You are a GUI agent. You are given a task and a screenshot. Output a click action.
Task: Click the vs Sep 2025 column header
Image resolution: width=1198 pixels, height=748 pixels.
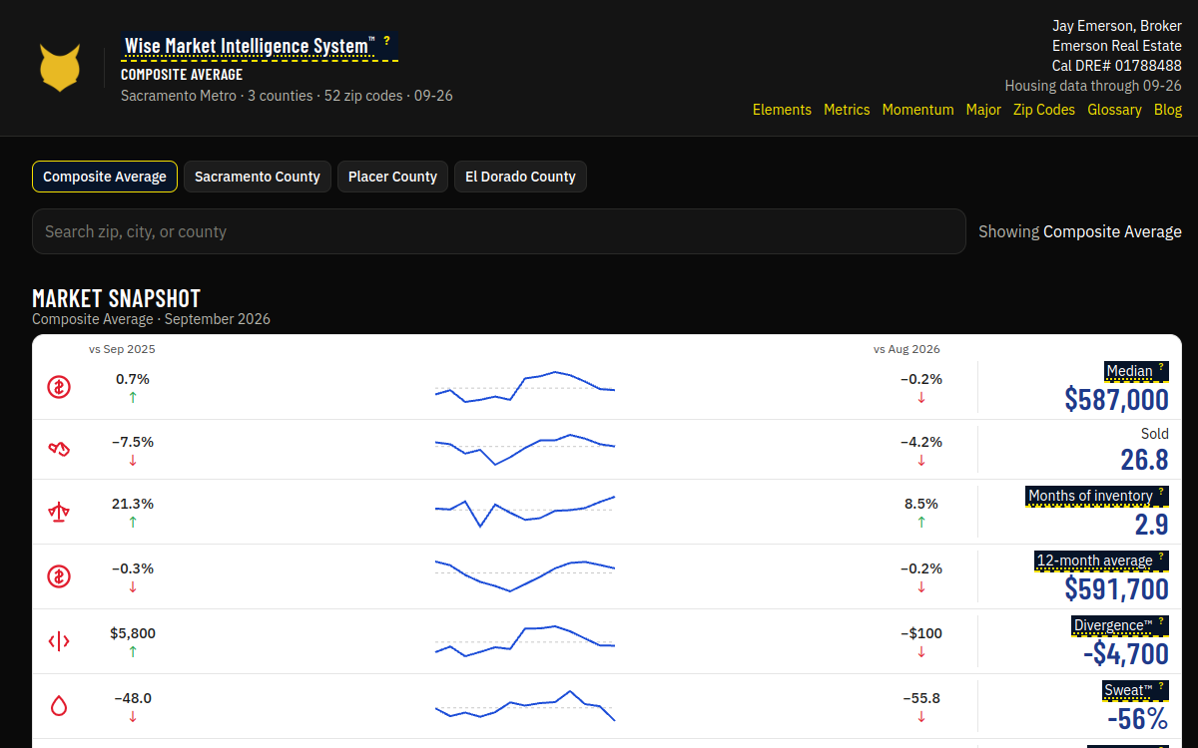coord(122,349)
